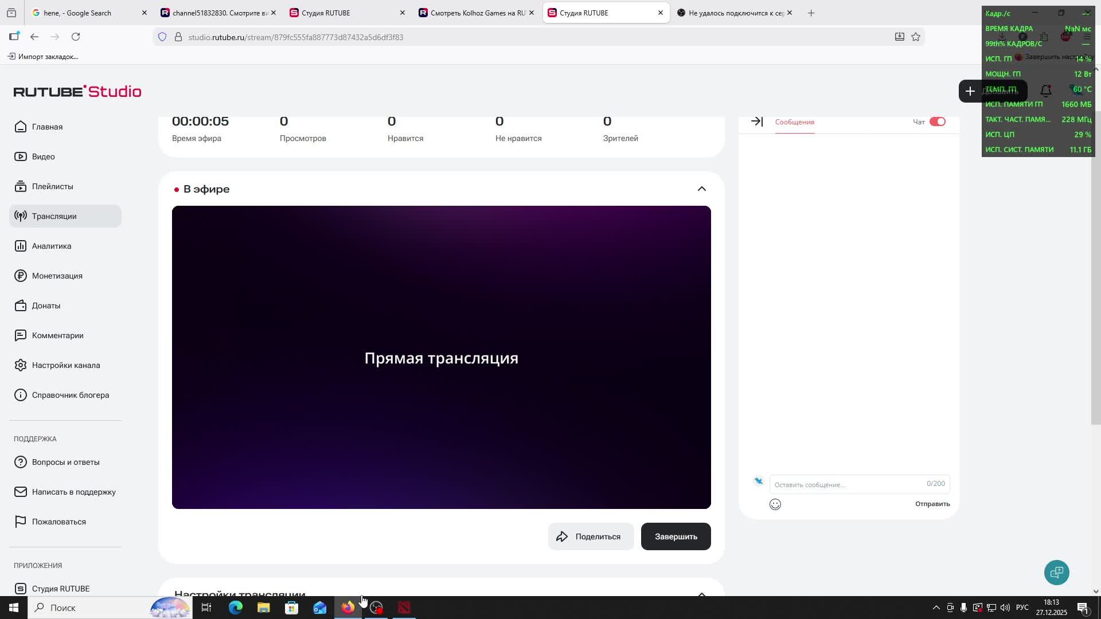1101x619 pixels.
Task: Click the Поделиться button
Action: pos(591,536)
